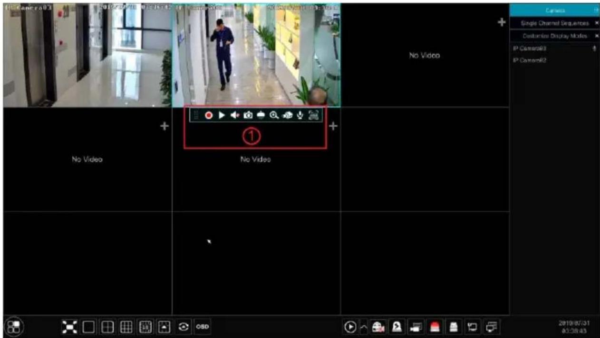Select the Camera03 live video tile
Viewport: 600px width, 338px height.
tap(87, 56)
